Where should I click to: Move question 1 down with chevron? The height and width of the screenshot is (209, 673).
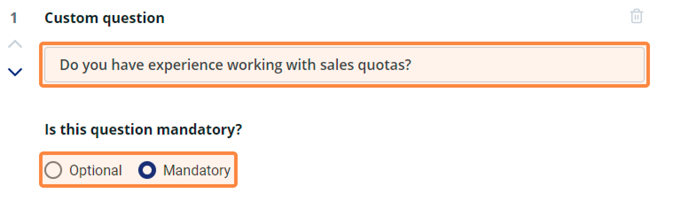pos(15,72)
